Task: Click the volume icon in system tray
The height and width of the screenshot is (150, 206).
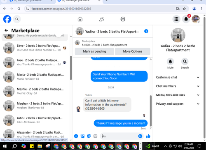Action: (x=180, y=146)
